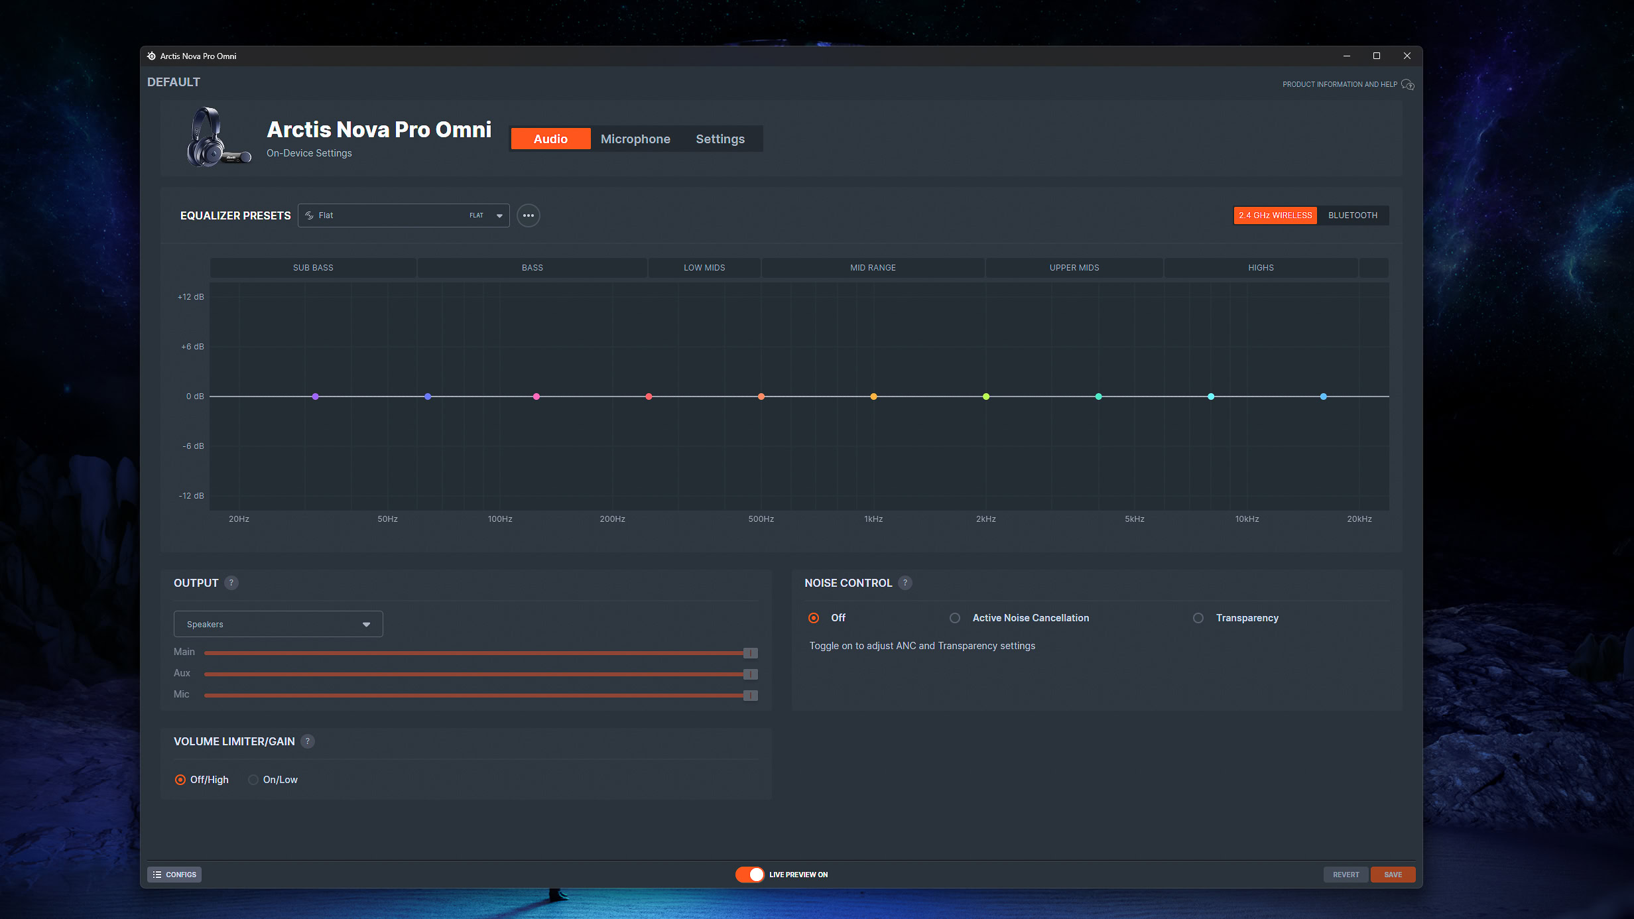Click the Highs band header
1634x919 pixels.
1261,268
